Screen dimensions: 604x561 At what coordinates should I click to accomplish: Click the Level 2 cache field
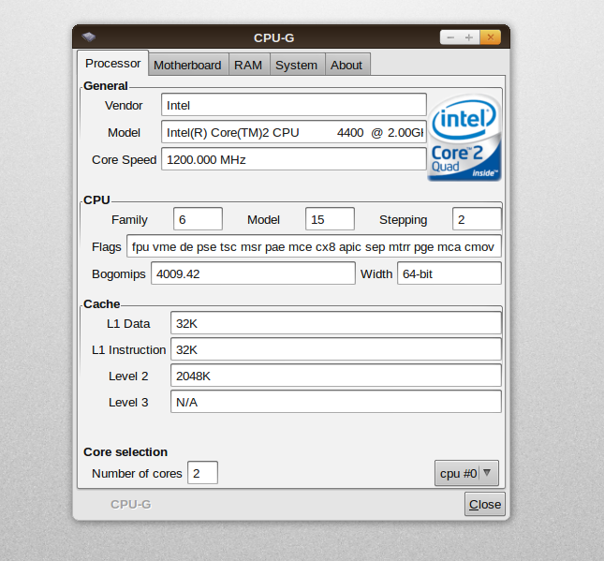coord(335,376)
